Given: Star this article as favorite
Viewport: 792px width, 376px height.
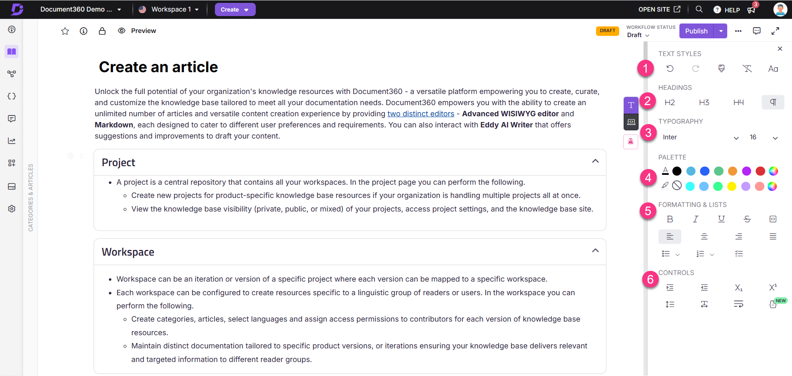Looking at the screenshot, I should click(65, 31).
